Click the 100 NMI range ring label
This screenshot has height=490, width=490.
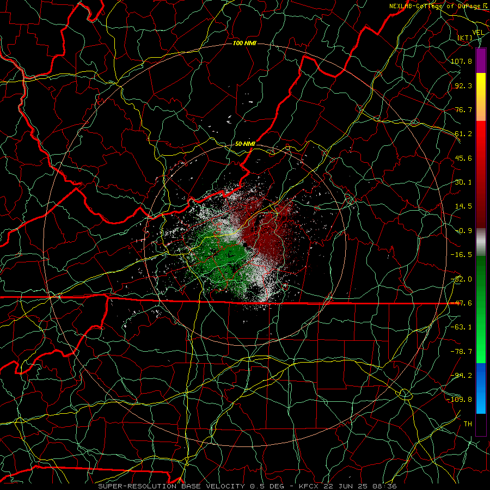tap(244, 43)
